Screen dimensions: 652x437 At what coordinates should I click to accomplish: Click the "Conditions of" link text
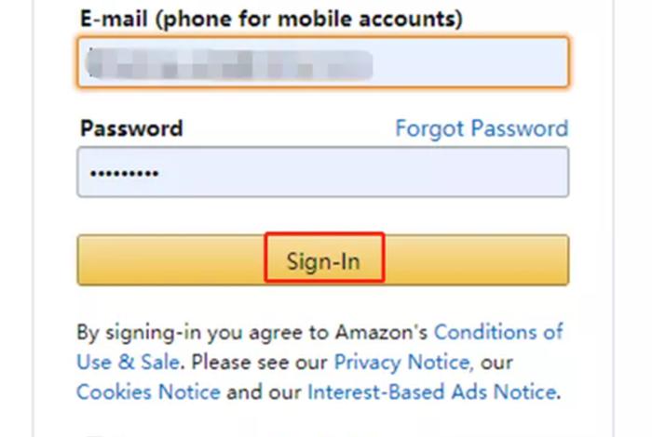click(x=498, y=331)
